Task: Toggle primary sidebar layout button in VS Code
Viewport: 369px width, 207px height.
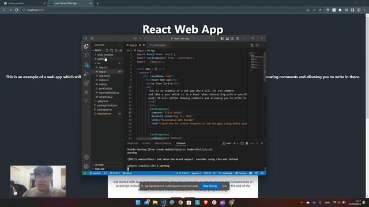Action: (222, 39)
